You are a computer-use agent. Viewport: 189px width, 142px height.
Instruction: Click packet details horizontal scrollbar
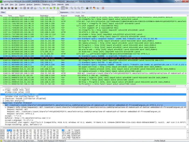[x=66, y=127]
